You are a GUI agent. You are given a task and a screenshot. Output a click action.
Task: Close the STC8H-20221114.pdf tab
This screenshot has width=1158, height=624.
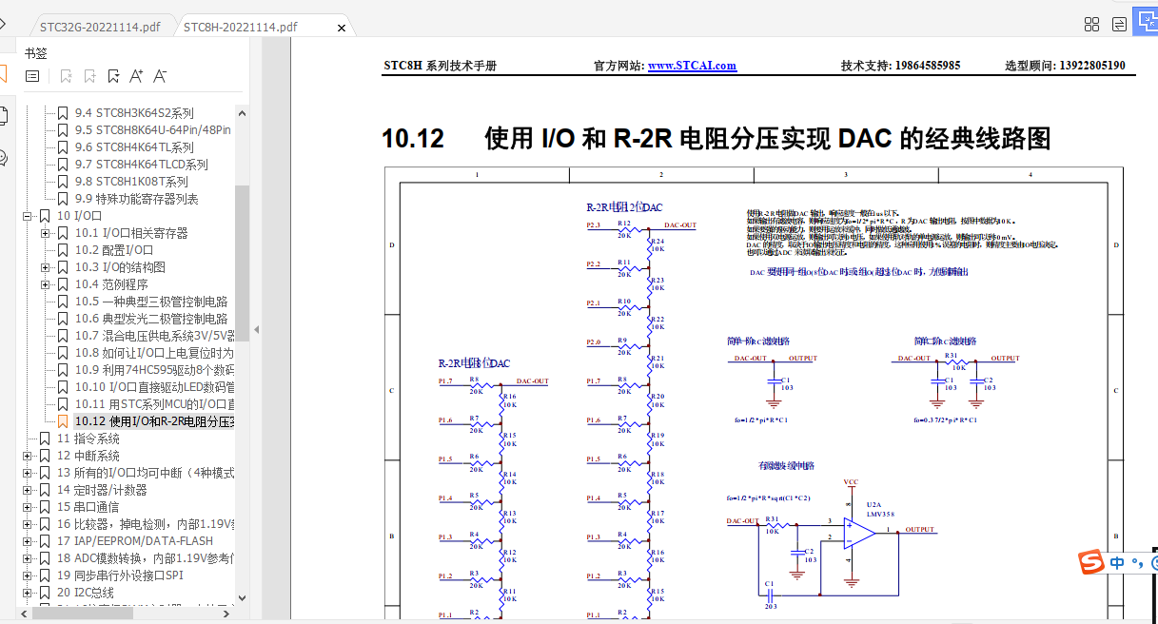(x=342, y=28)
